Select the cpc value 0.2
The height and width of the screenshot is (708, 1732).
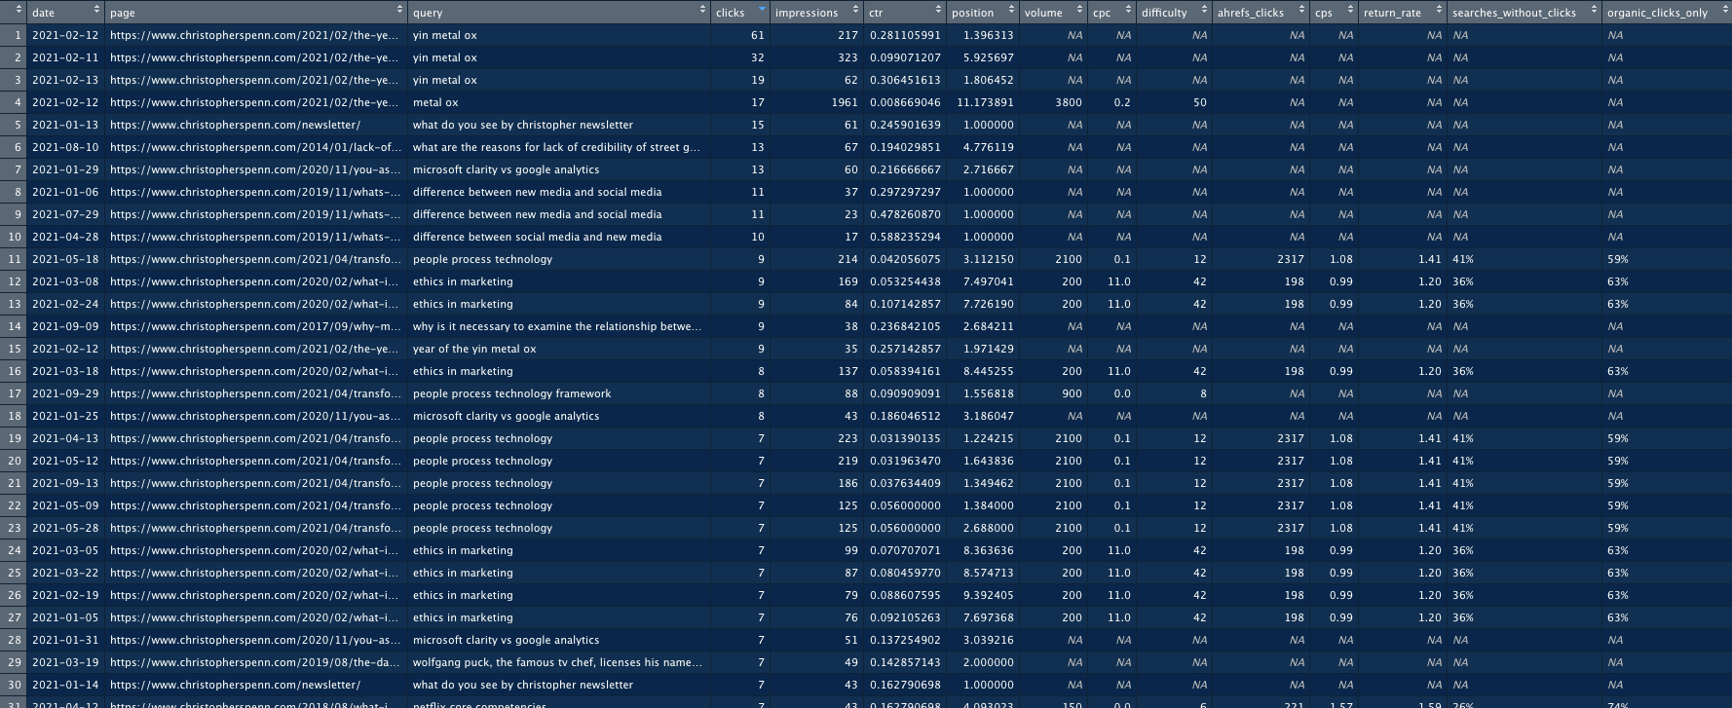(x=1122, y=102)
